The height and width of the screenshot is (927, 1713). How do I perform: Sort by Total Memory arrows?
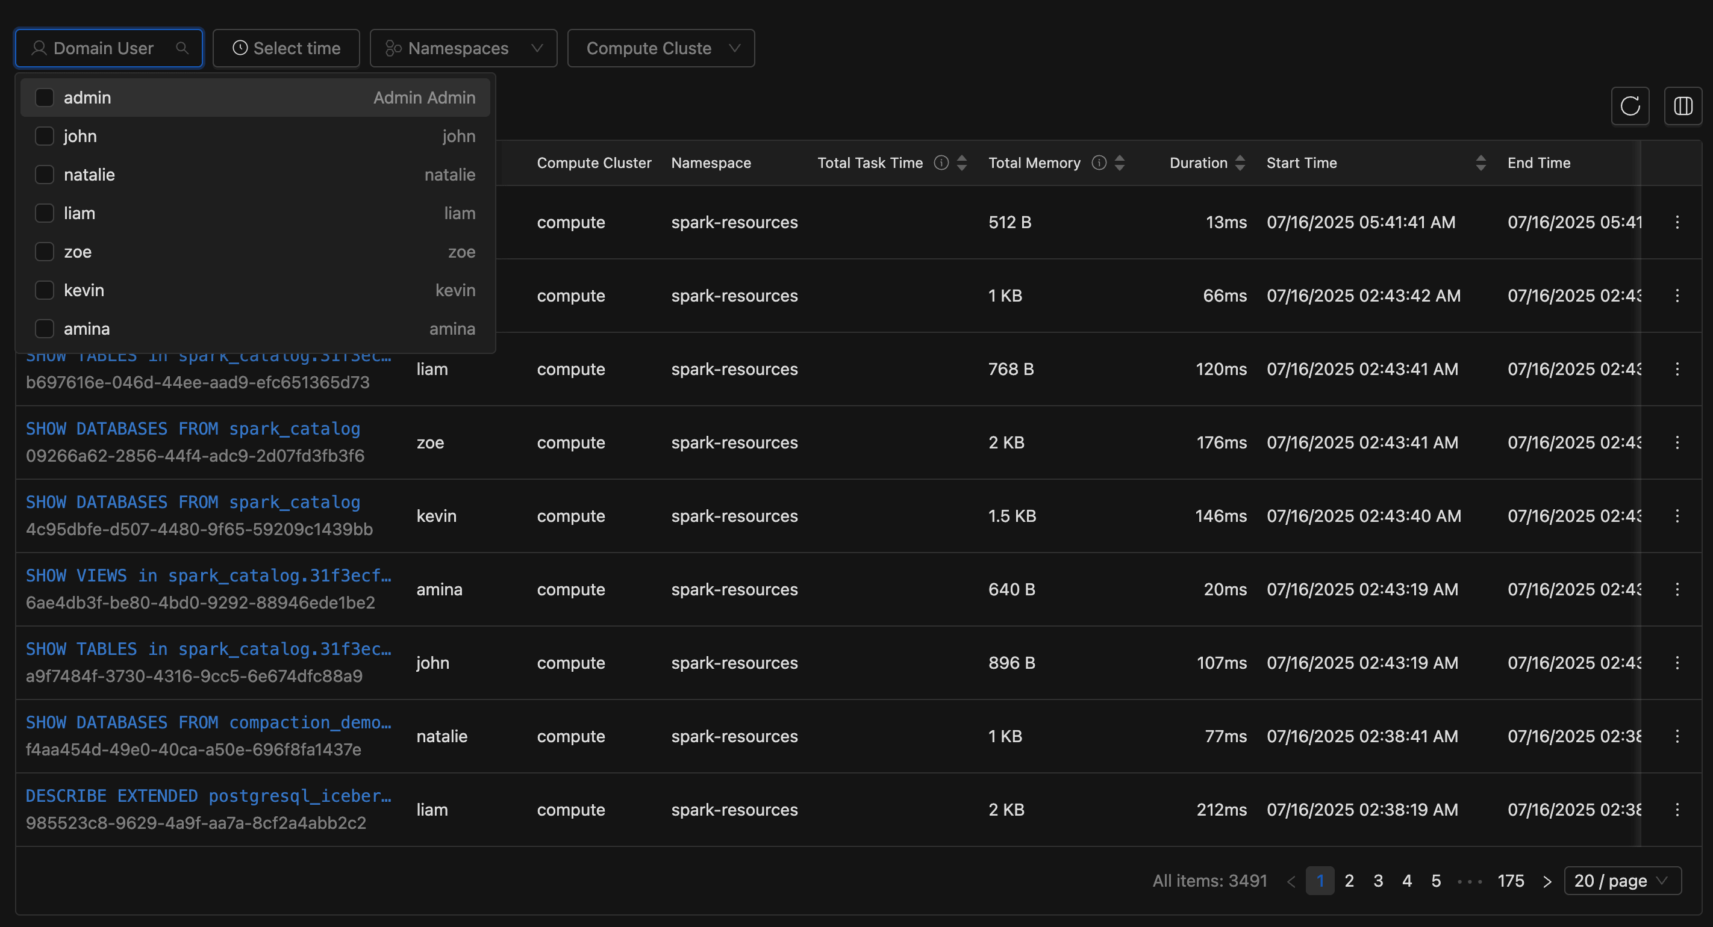click(1120, 163)
